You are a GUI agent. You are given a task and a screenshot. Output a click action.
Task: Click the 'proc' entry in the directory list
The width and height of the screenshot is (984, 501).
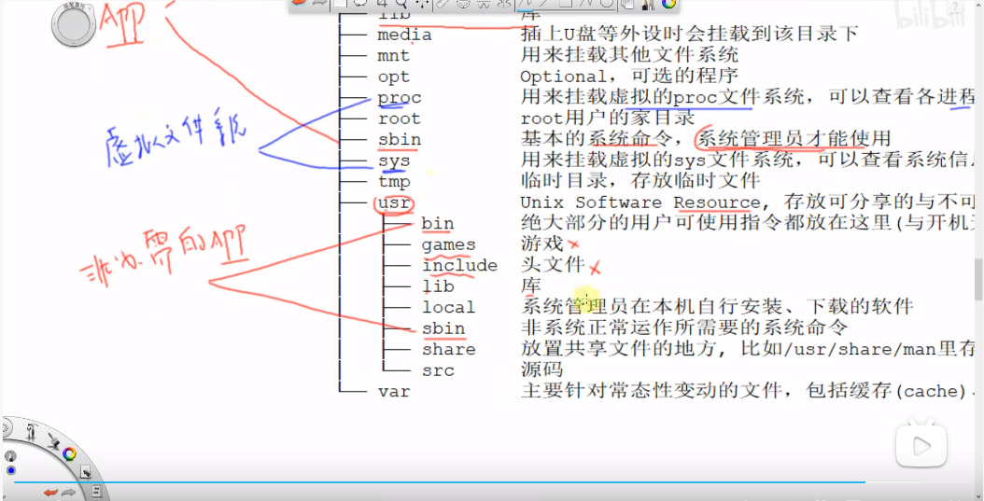pyautogui.click(x=400, y=99)
